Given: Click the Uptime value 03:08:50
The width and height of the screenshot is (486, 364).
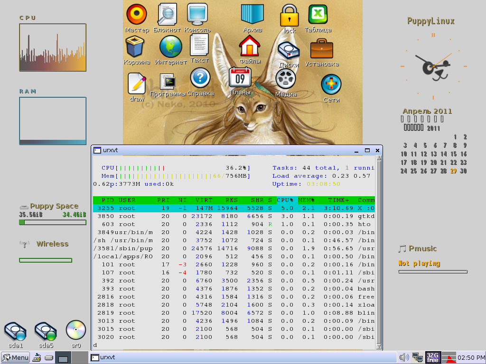Looking at the screenshot, I should (323, 184).
